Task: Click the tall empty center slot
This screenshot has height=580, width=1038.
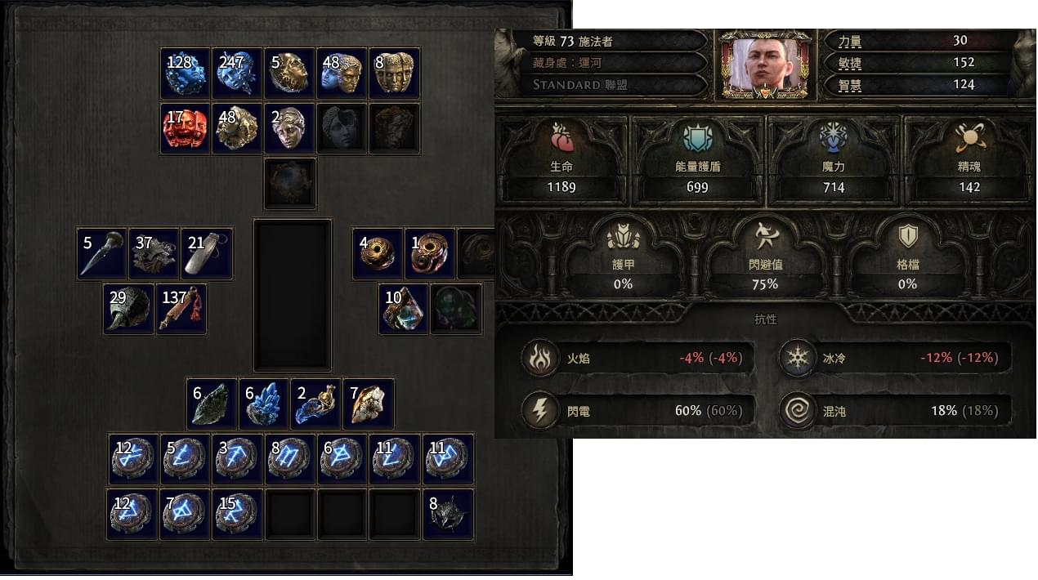Action: pyautogui.click(x=293, y=295)
